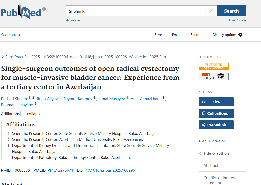The image size is (261, 185).
Task: Focus the search field containing Sholan R
Action: pos(136,11)
